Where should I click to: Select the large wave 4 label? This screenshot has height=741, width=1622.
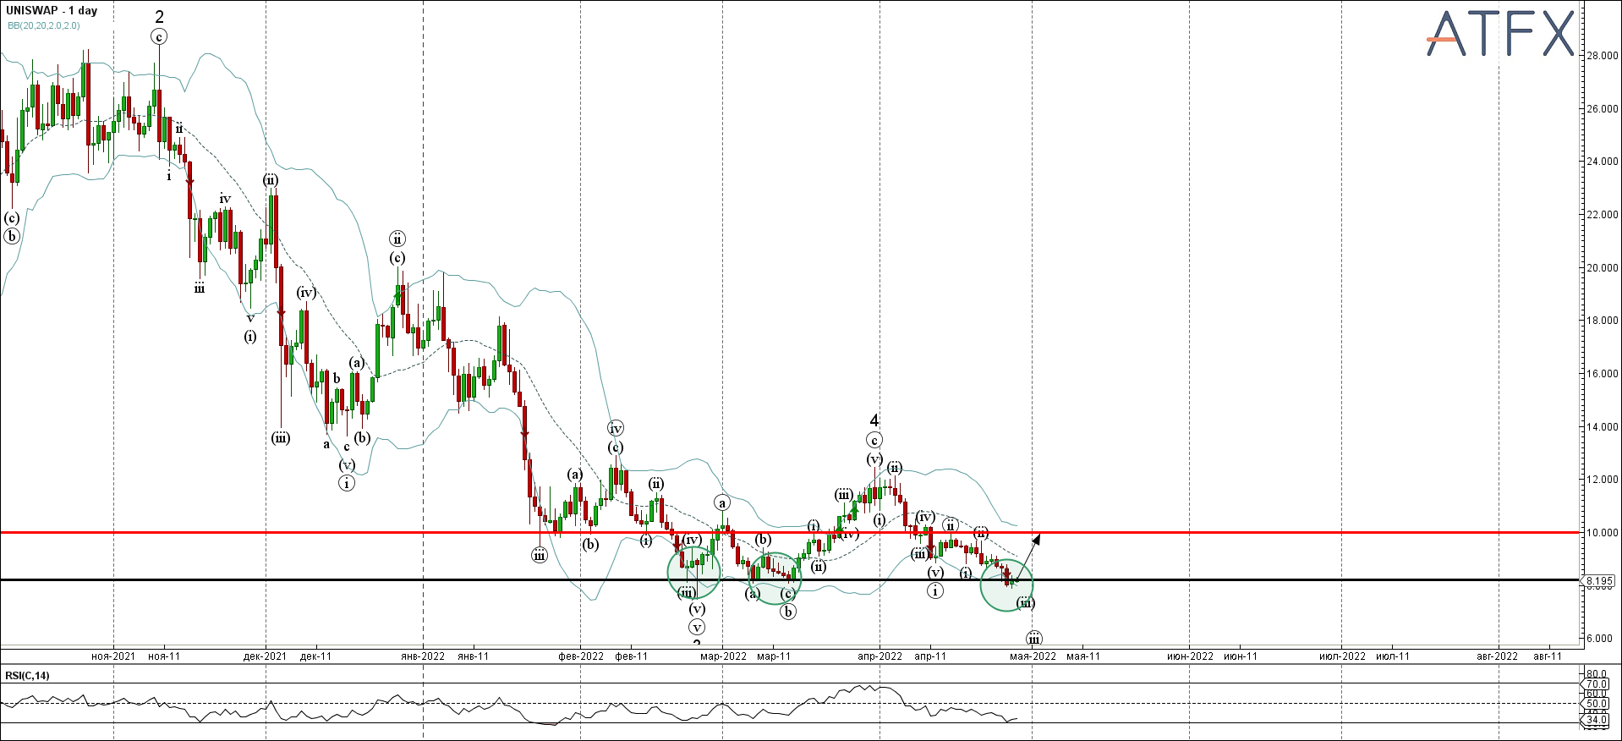point(874,420)
